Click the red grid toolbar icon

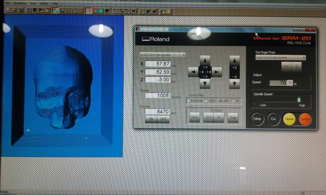click(89, 11)
